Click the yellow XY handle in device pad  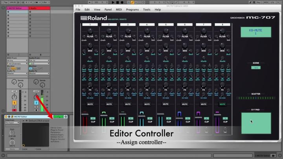[x=24, y=145]
